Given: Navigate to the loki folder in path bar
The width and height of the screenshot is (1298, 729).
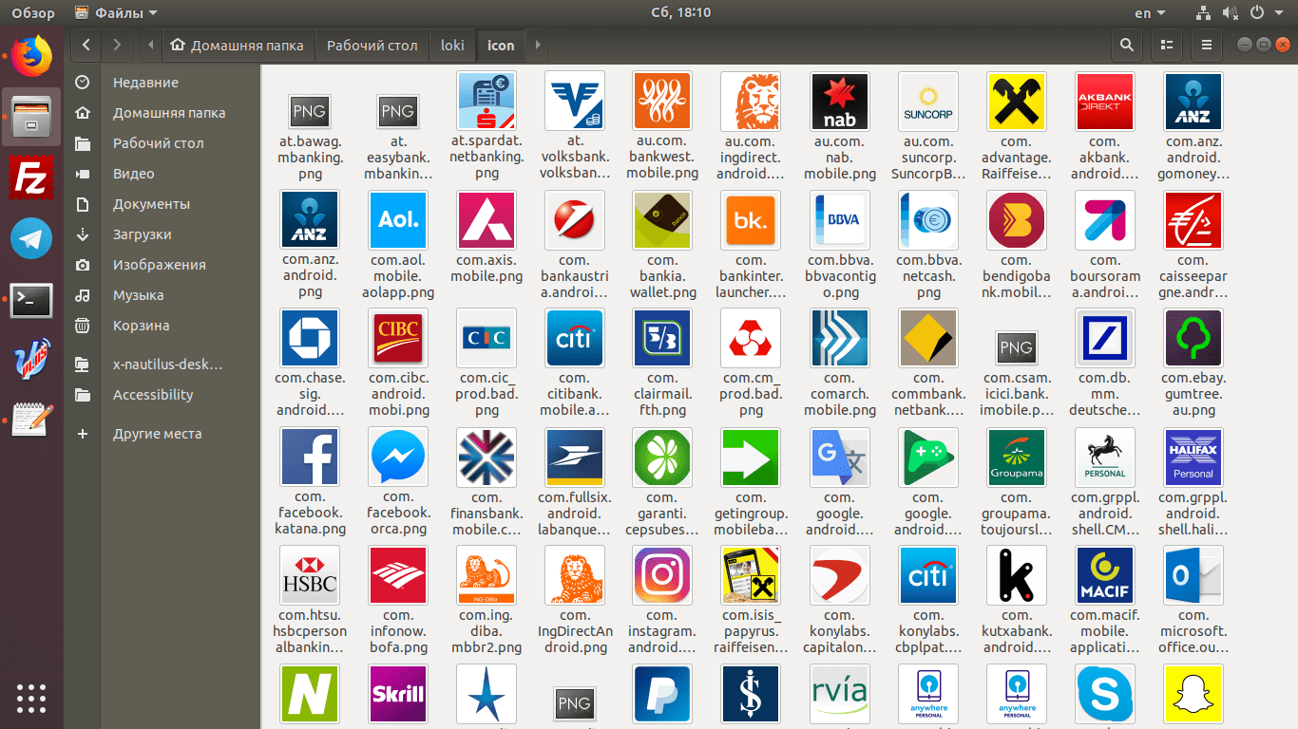Looking at the screenshot, I should click(453, 45).
